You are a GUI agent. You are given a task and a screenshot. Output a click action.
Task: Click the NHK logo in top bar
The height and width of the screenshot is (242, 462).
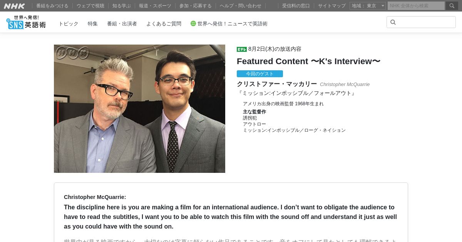coord(14,6)
